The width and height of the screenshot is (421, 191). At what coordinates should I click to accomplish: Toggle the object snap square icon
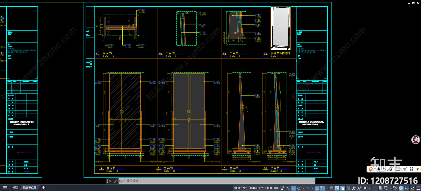(322, 188)
